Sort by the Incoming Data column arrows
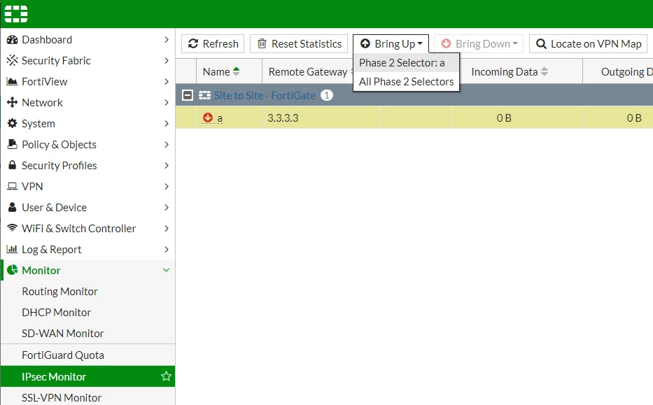This screenshot has width=653, height=405. pos(545,71)
